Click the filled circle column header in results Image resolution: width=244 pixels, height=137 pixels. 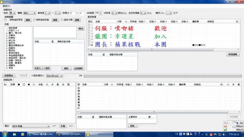point(29,85)
